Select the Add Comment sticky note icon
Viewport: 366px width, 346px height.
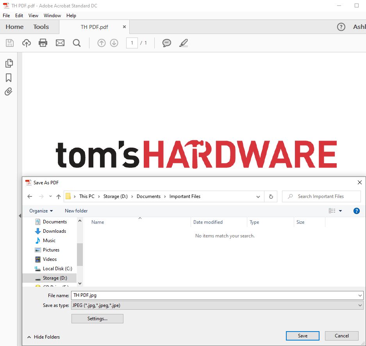[166, 43]
